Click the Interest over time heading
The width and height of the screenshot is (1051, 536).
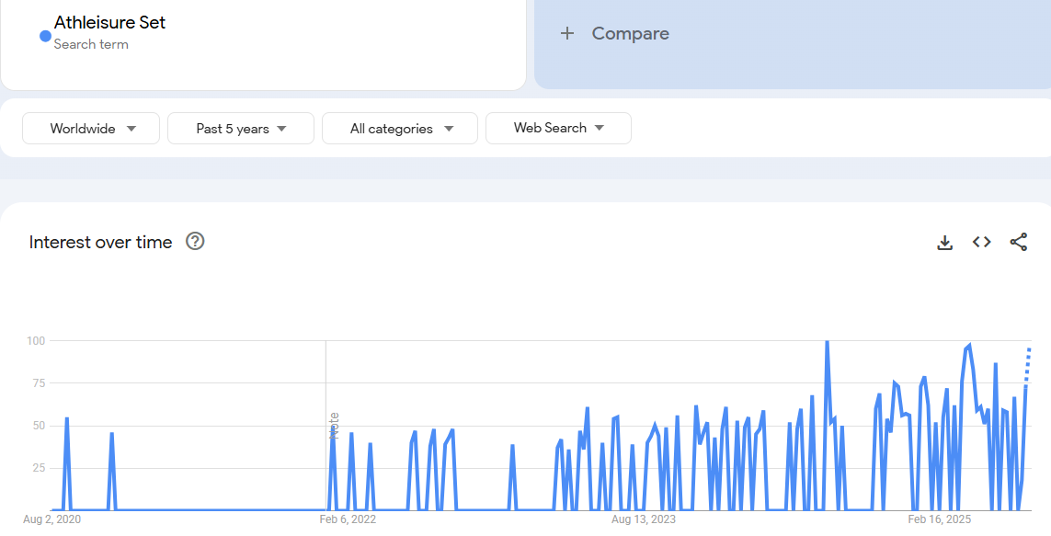[100, 243]
